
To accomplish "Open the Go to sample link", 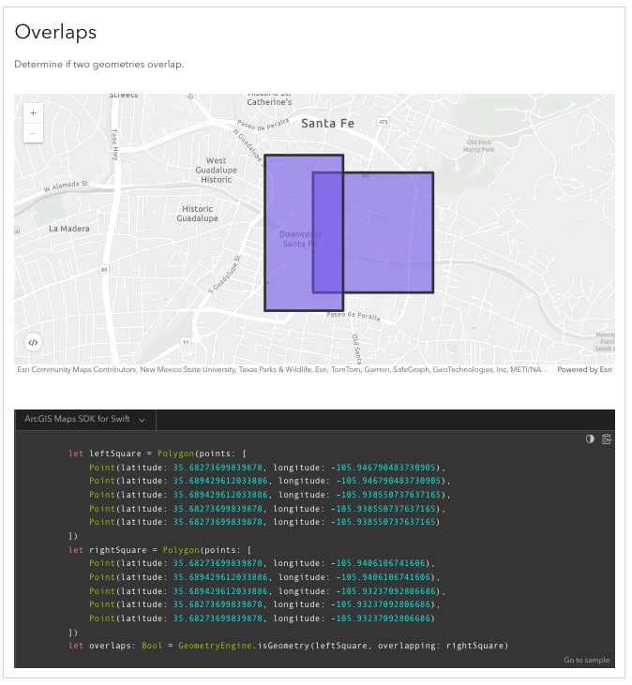I will pos(587,660).
